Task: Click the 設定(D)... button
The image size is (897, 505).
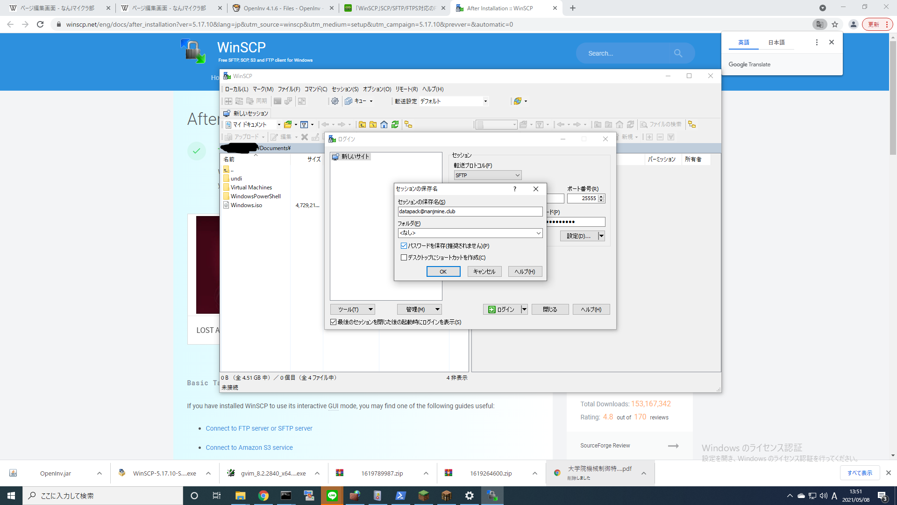Action: pyautogui.click(x=579, y=236)
